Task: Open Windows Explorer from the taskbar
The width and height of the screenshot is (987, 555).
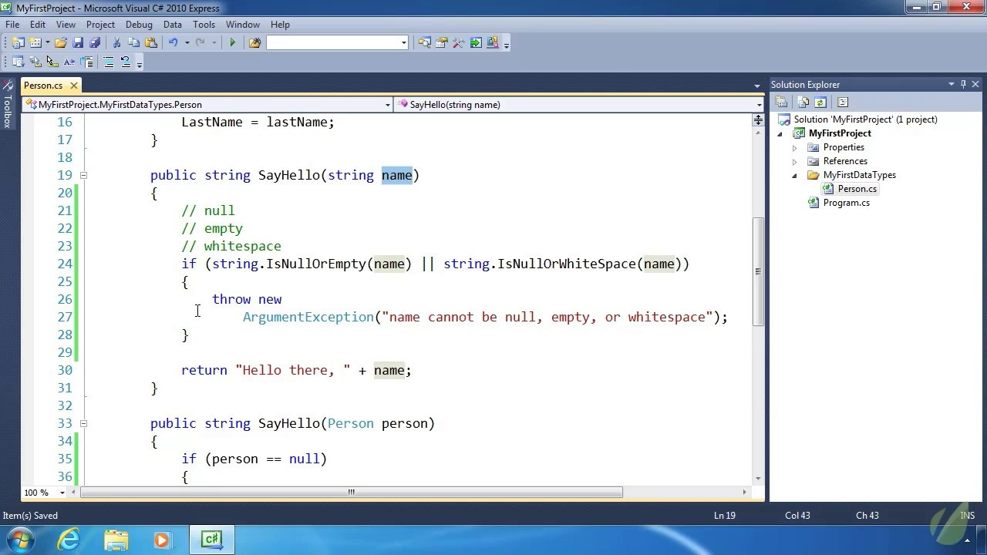Action: pos(116,540)
